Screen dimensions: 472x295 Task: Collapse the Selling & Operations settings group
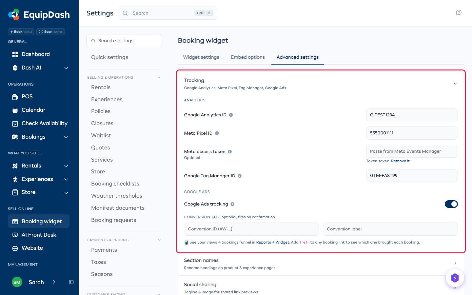[x=159, y=77]
